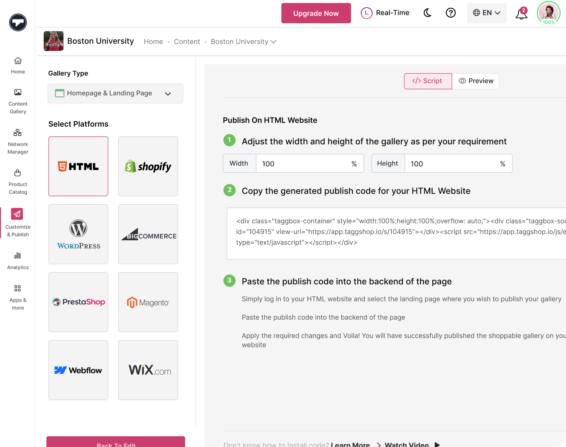The width and height of the screenshot is (566, 447).
Task: Switch to the Script tab
Action: 428,81
